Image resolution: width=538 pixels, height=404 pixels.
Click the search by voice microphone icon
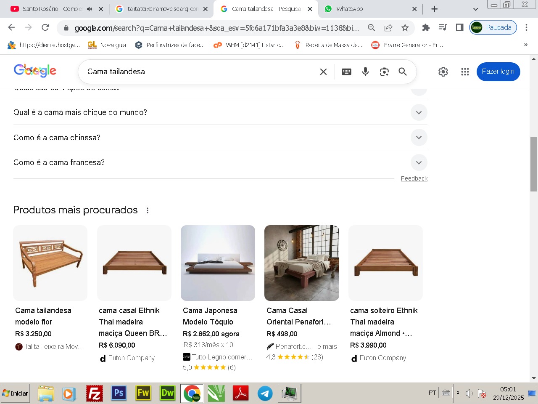[365, 72]
